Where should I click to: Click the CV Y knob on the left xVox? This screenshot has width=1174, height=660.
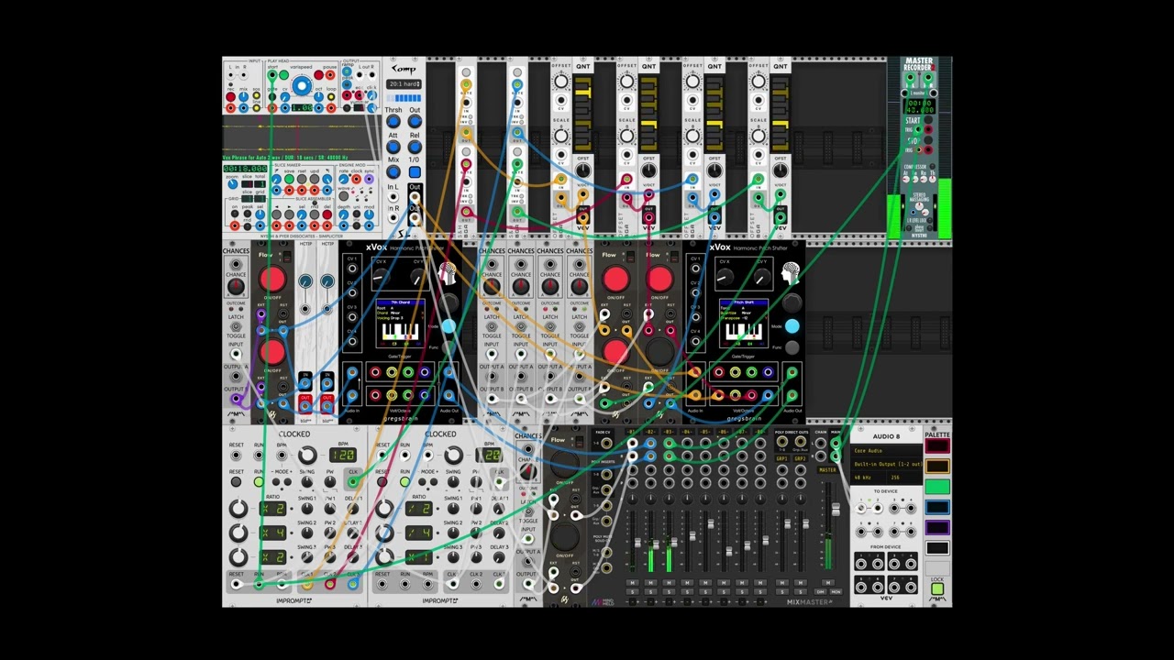click(419, 278)
